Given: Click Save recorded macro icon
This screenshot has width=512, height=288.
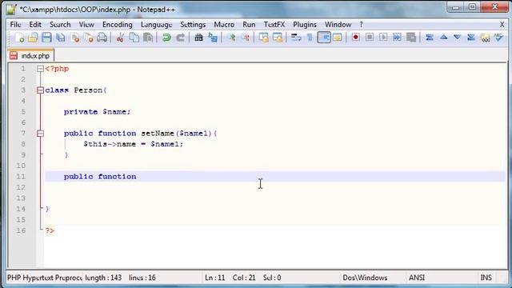Looking at the screenshot, I should tap(411, 38).
